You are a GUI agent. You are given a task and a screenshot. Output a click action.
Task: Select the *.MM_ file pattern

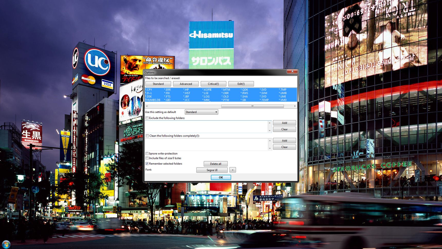click(206, 100)
